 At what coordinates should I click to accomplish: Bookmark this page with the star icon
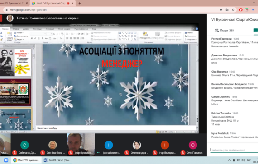[x=233, y=10]
